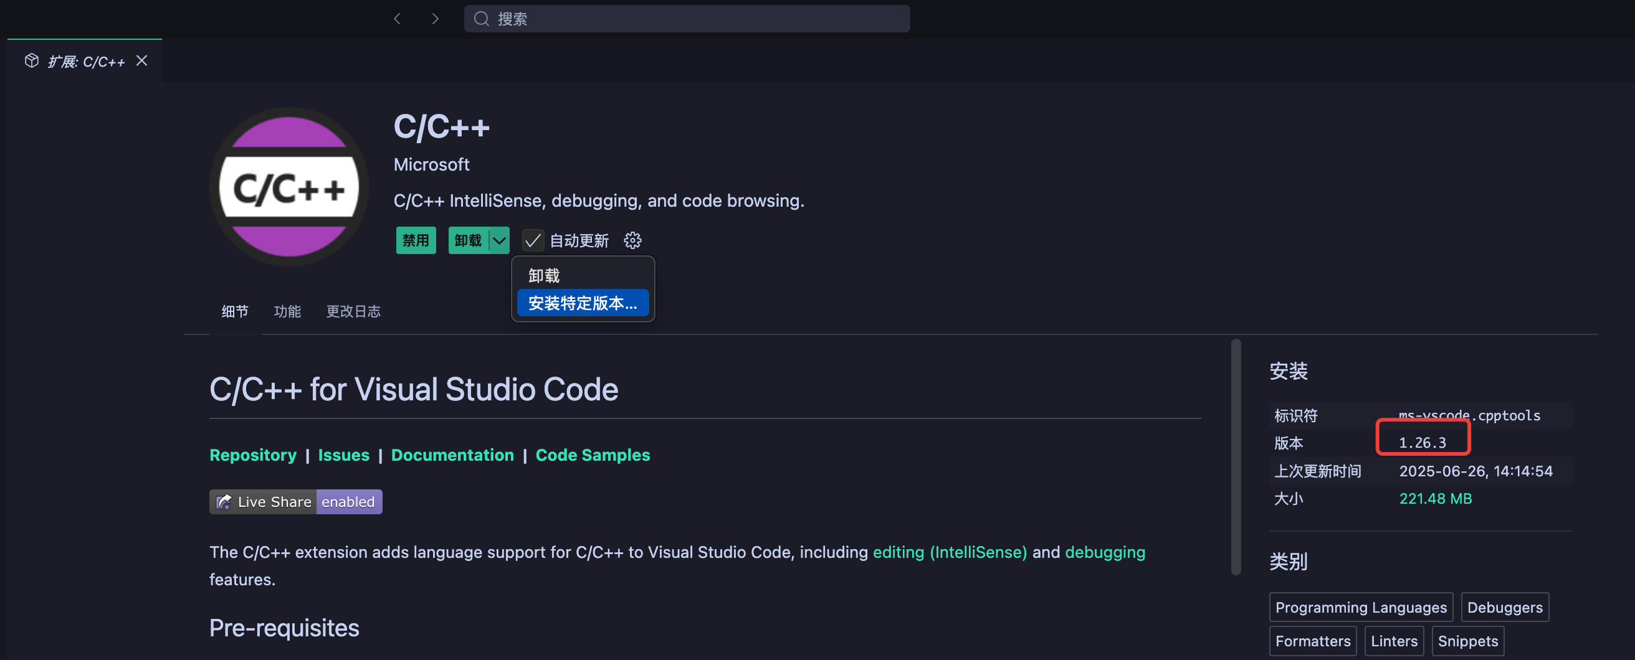The width and height of the screenshot is (1635, 660).
Task: Select 安装特定版本... from the dropdown menu
Action: (x=582, y=303)
